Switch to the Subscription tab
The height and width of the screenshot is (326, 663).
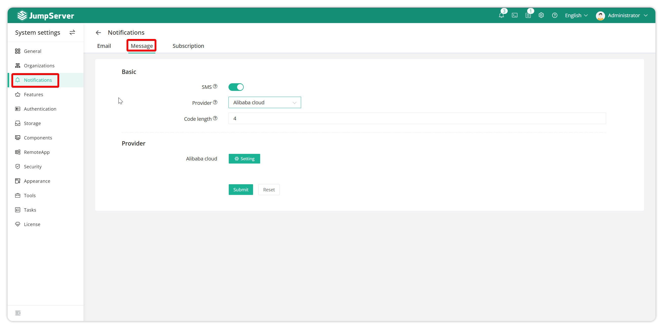[188, 46]
